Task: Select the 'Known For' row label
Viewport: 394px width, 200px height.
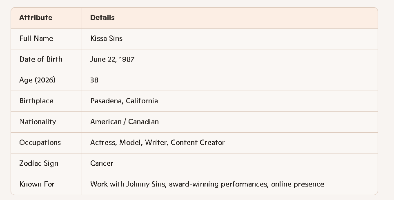Action: (37, 184)
